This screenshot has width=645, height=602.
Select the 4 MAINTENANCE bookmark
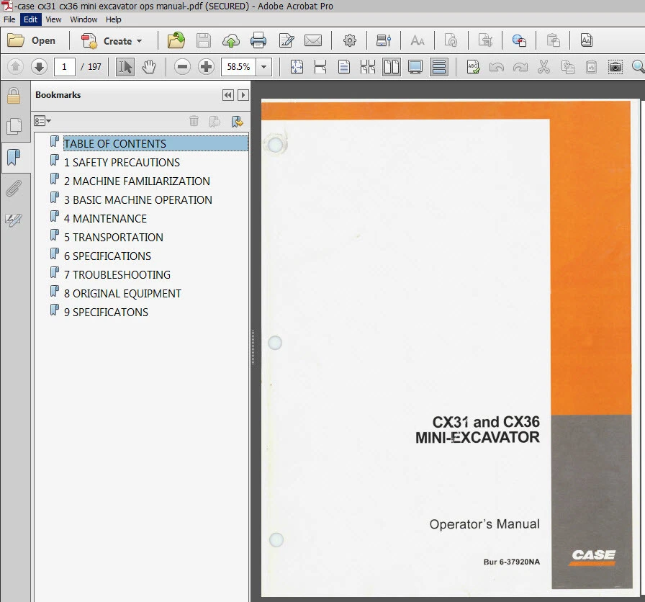[106, 218]
